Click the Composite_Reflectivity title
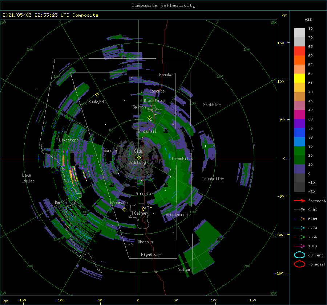 [x=163, y=5]
